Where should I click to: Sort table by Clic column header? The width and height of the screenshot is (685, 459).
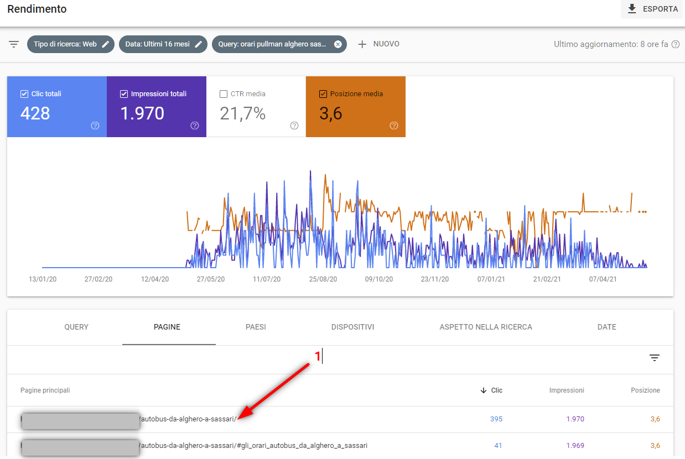(497, 390)
